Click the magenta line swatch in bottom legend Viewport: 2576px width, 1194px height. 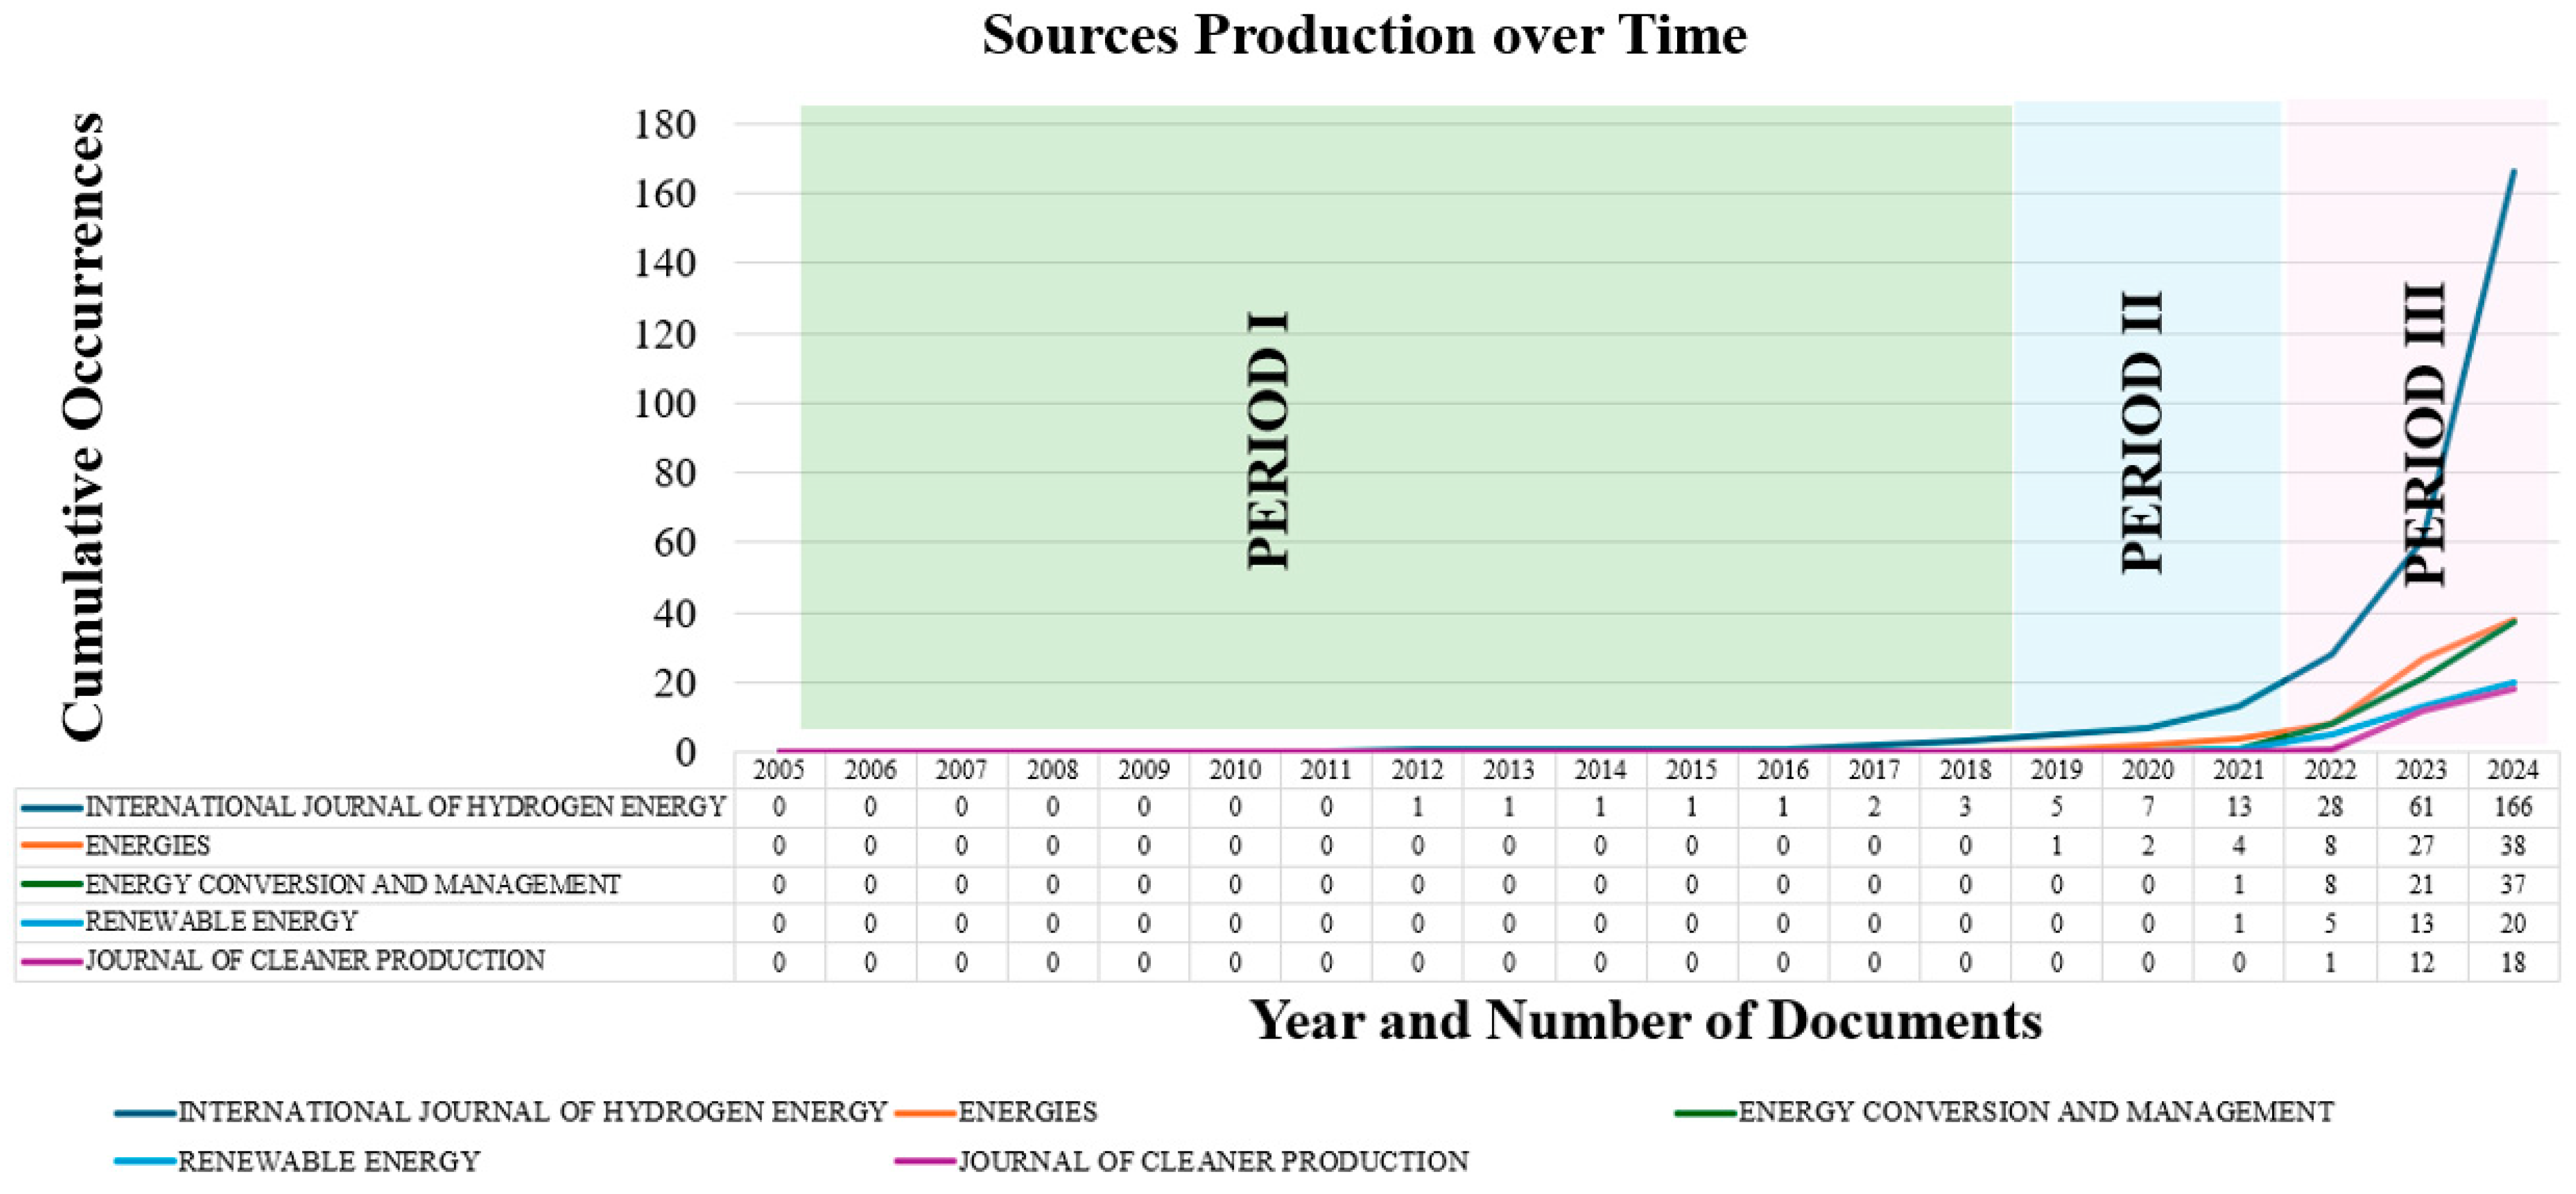[925, 1162]
